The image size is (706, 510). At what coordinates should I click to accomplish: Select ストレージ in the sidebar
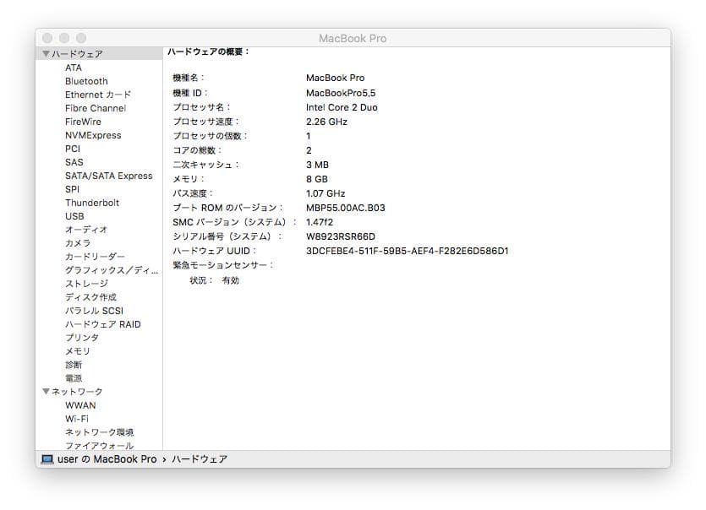[86, 284]
